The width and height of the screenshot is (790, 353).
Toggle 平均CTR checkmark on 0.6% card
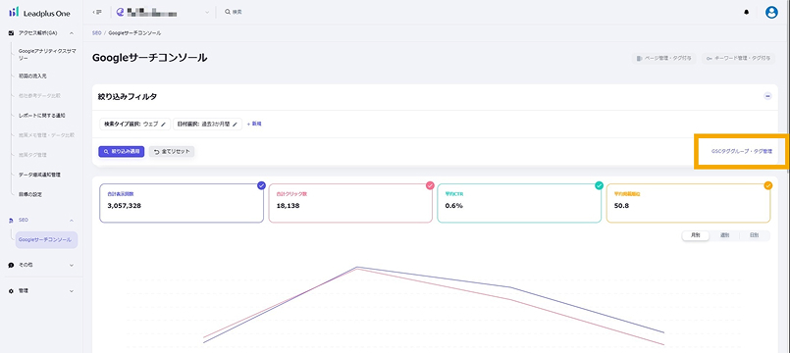pyautogui.click(x=599, y=185)
